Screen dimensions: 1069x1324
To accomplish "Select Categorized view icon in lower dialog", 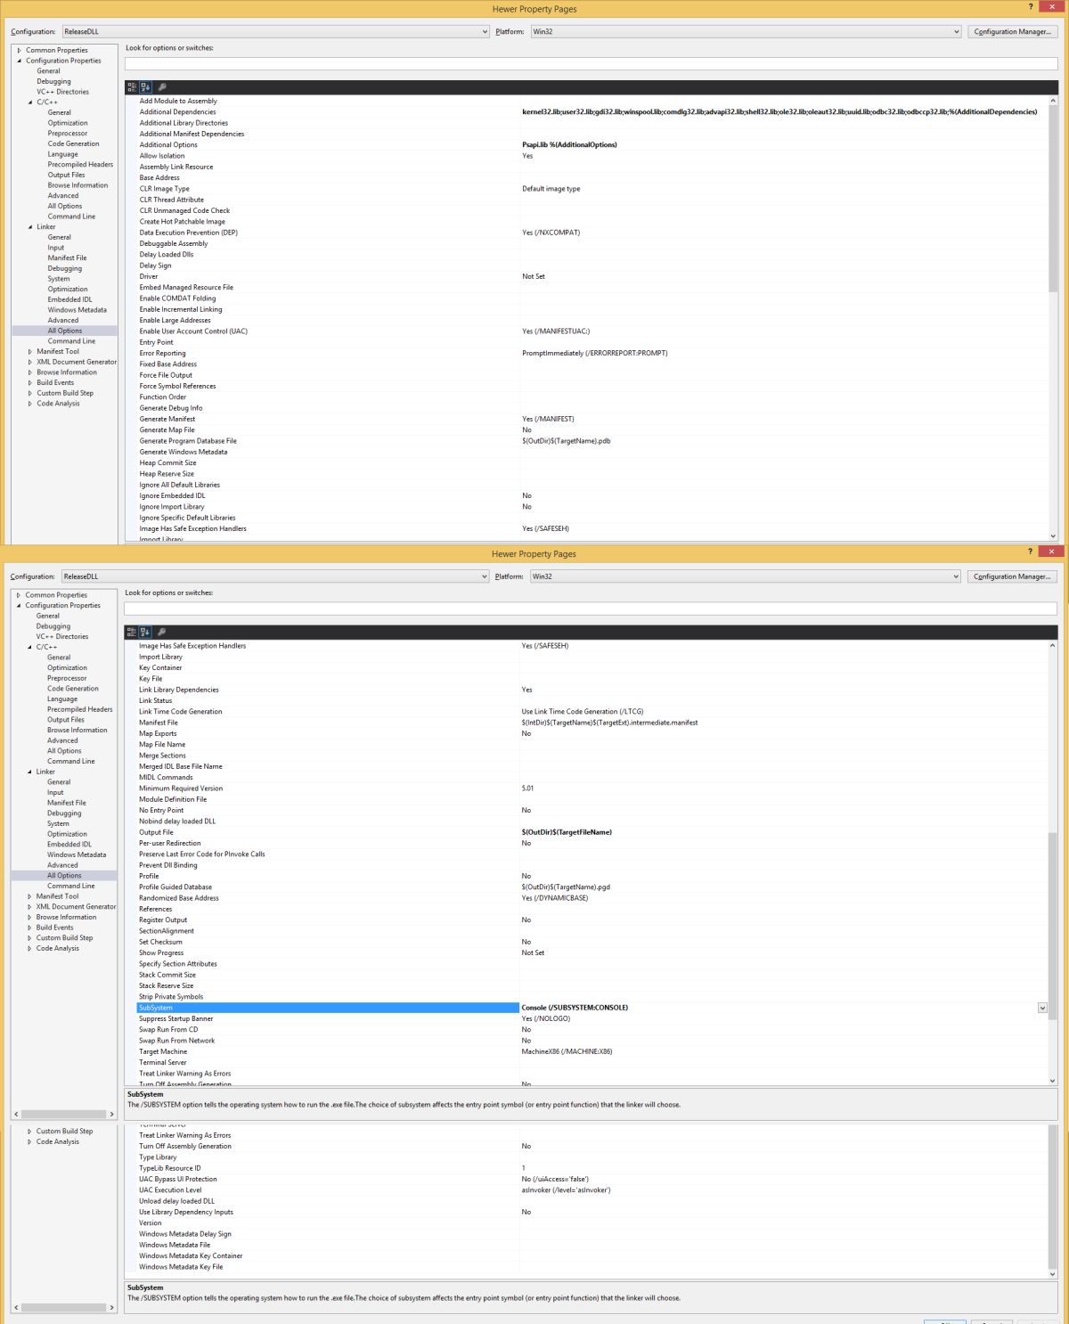I will pos(131,632).
